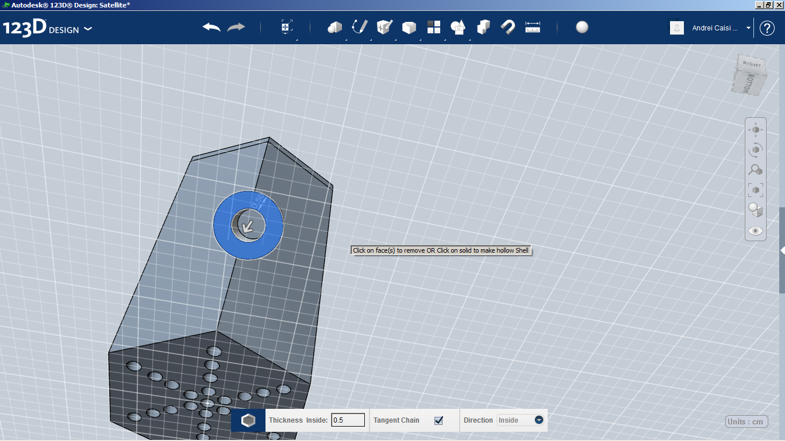This screenshot has width=785, height=441.
Task: Click the Shell tool icon in options bar
Action: tap(248, 420)
